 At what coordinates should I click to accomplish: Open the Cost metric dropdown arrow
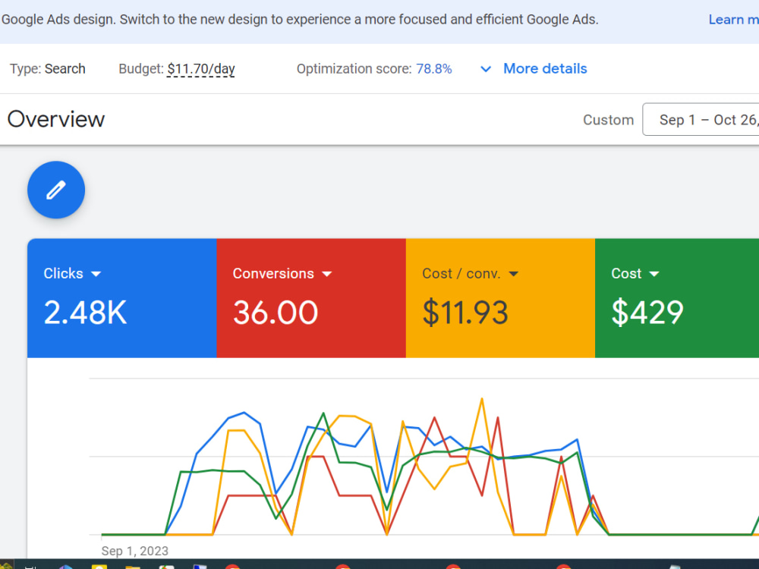(654, 274)
